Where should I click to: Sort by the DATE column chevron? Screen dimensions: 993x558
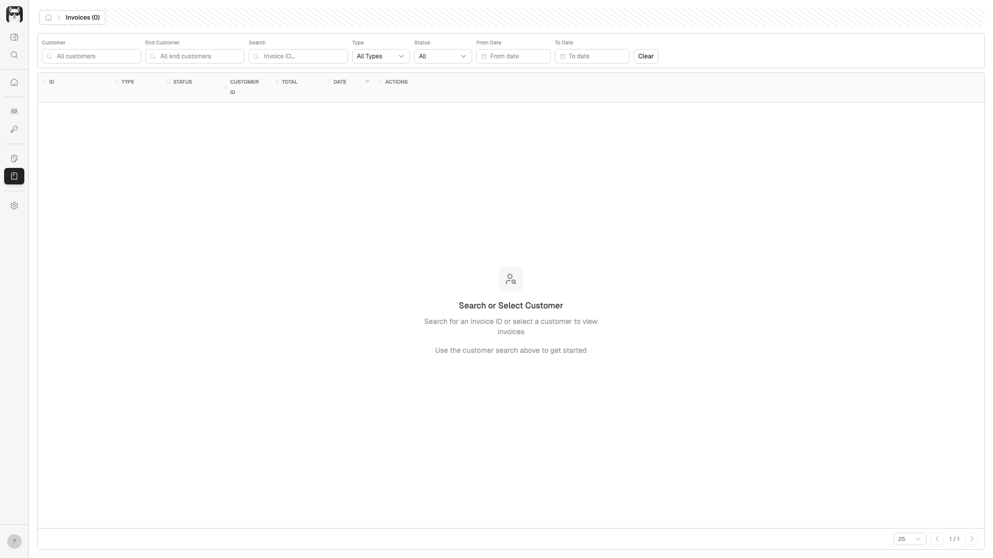[367, 82]
